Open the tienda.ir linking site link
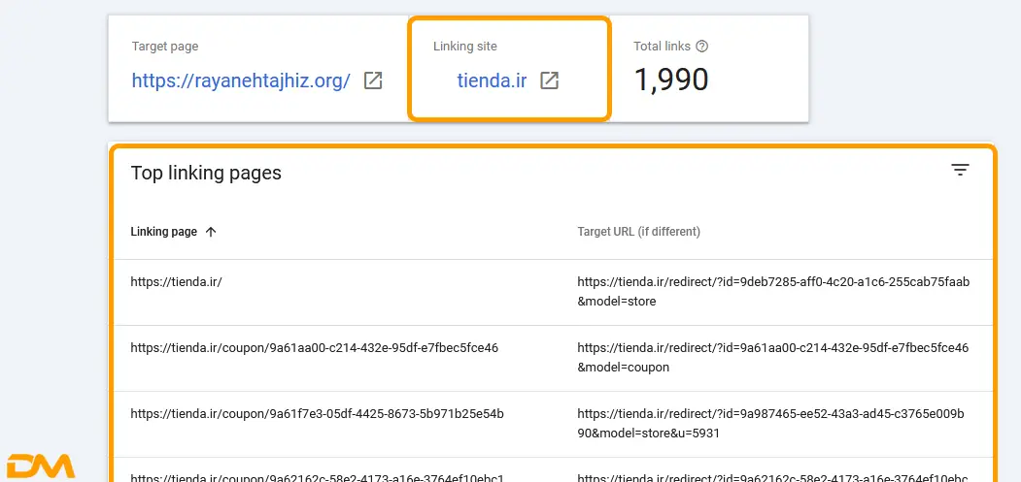Viewport: 1021px width, 482px height. pos(492,80)
